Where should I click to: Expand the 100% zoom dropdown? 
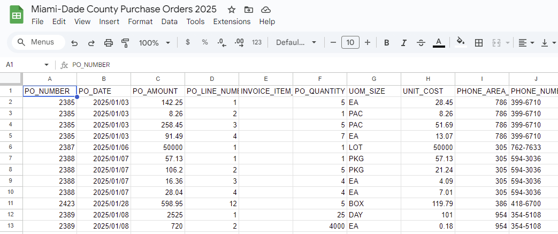click(155, 43)
